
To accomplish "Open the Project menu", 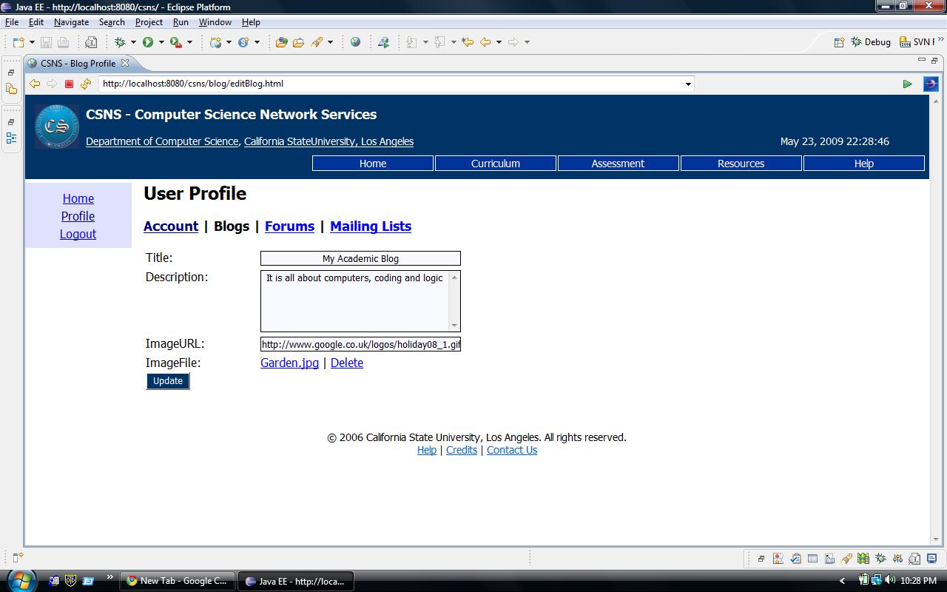I will [149, 22].
